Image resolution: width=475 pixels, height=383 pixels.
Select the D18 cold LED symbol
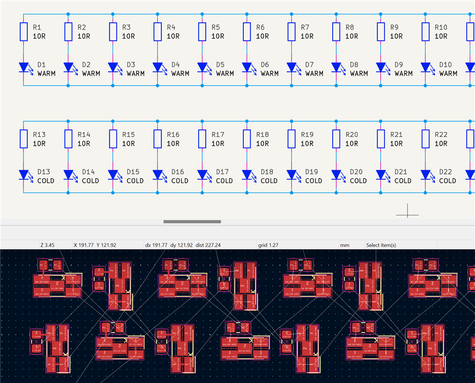(248, 176)
